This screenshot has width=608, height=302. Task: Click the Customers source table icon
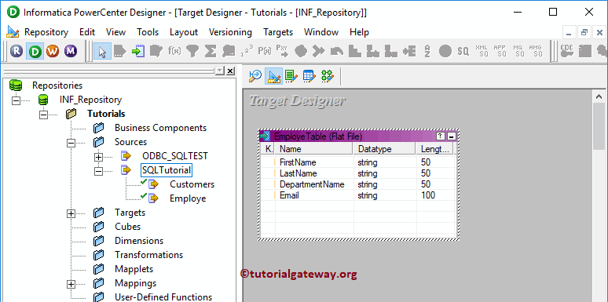click(153, 184)
